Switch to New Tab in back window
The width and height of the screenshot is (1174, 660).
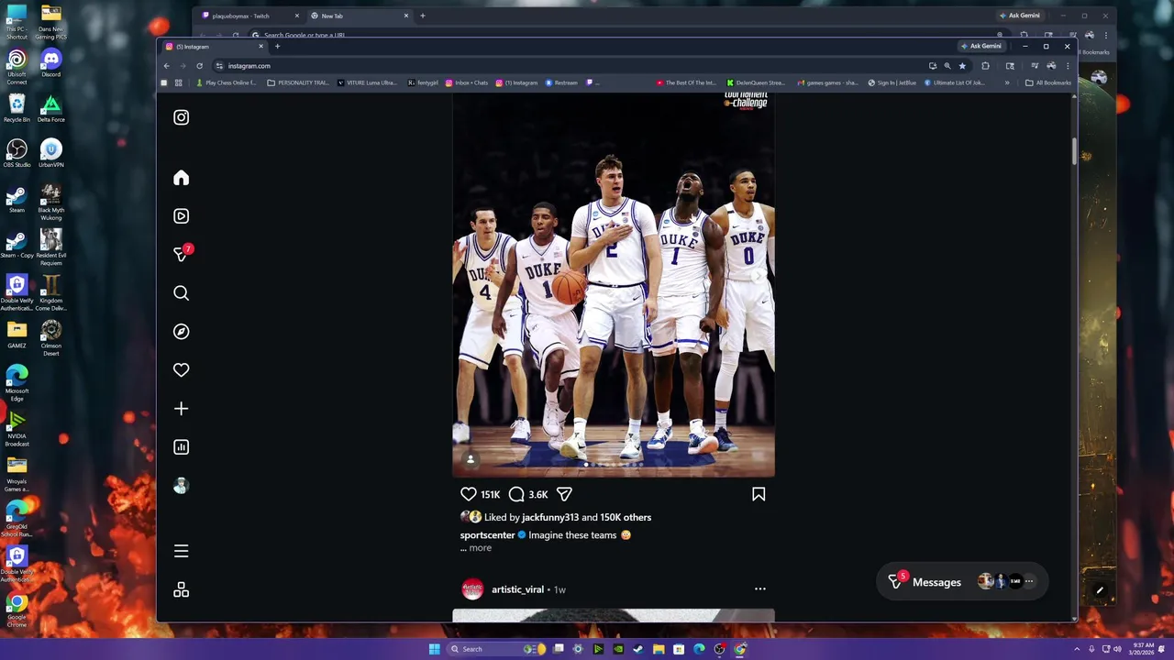click(359, 16)
